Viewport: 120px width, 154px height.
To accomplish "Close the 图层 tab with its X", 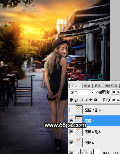I will point(80,86).
